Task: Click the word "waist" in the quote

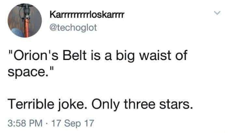Action: [x=155, y=55]
